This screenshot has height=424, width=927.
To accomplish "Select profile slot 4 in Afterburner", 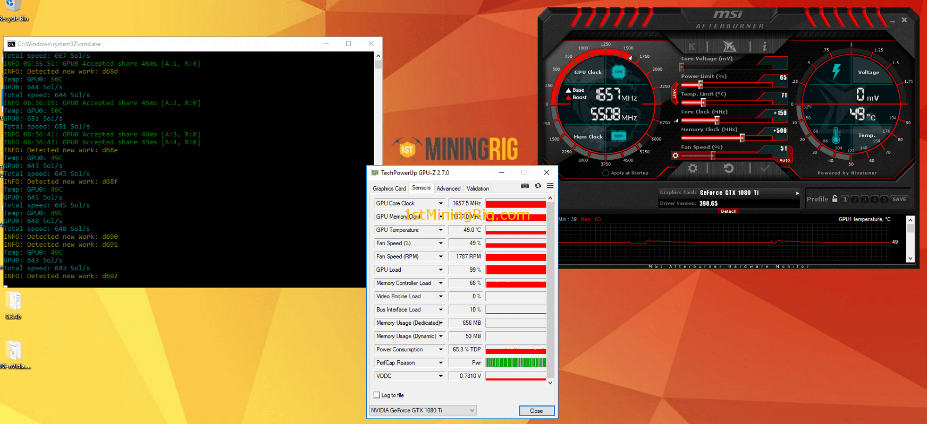I will 874,199.
